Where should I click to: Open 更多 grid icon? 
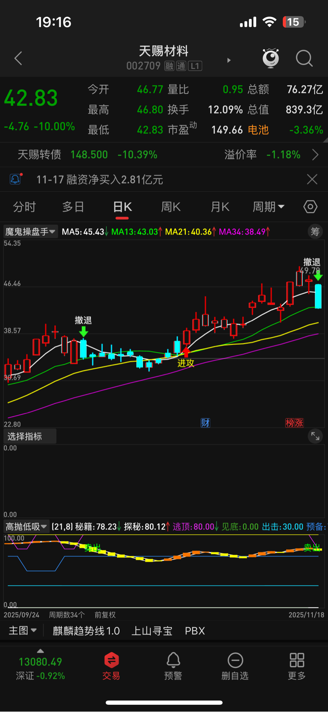coord(297,666)
